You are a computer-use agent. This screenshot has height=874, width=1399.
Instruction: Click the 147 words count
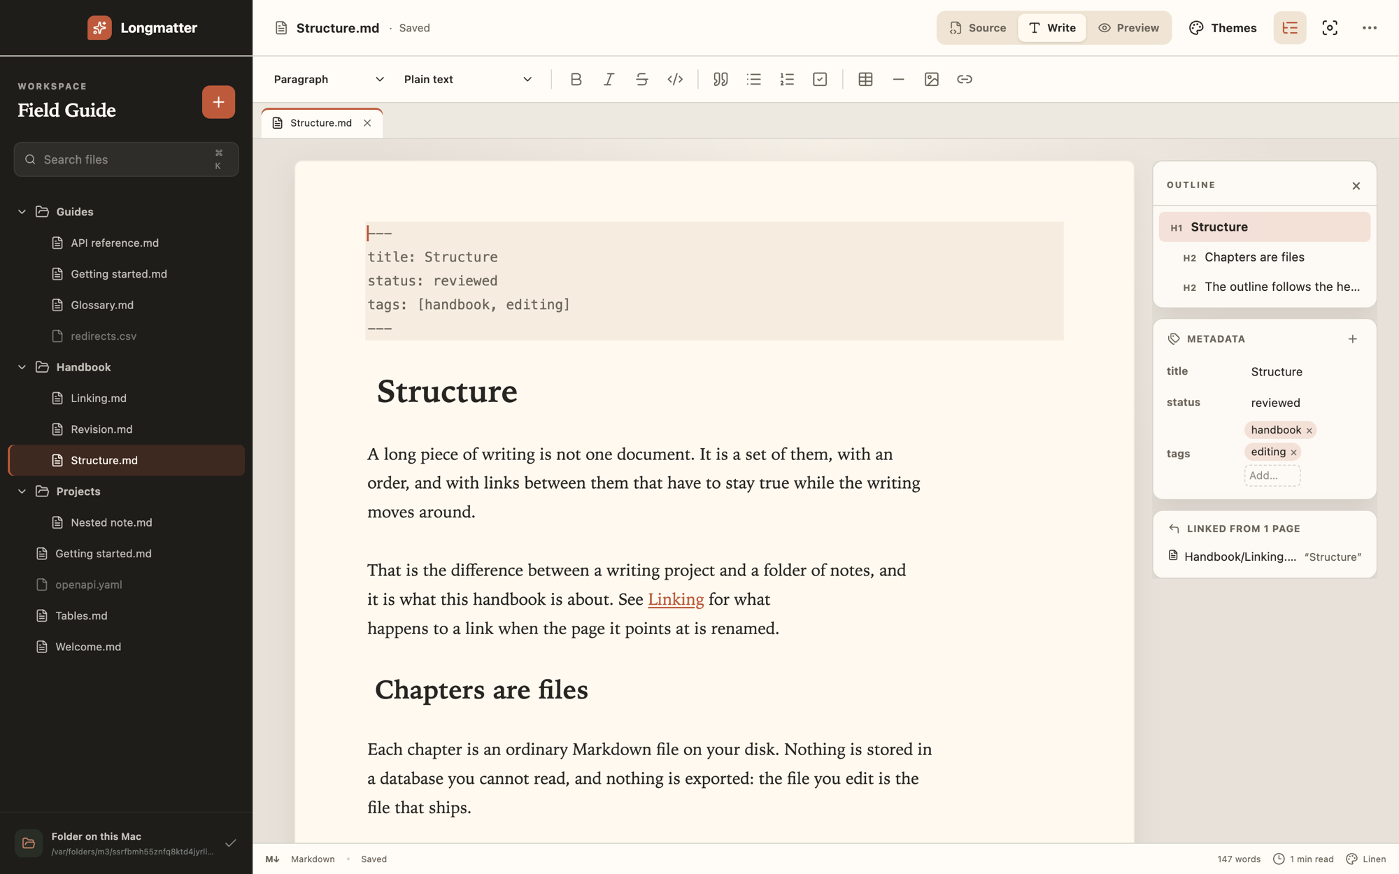click(1238, 859)
